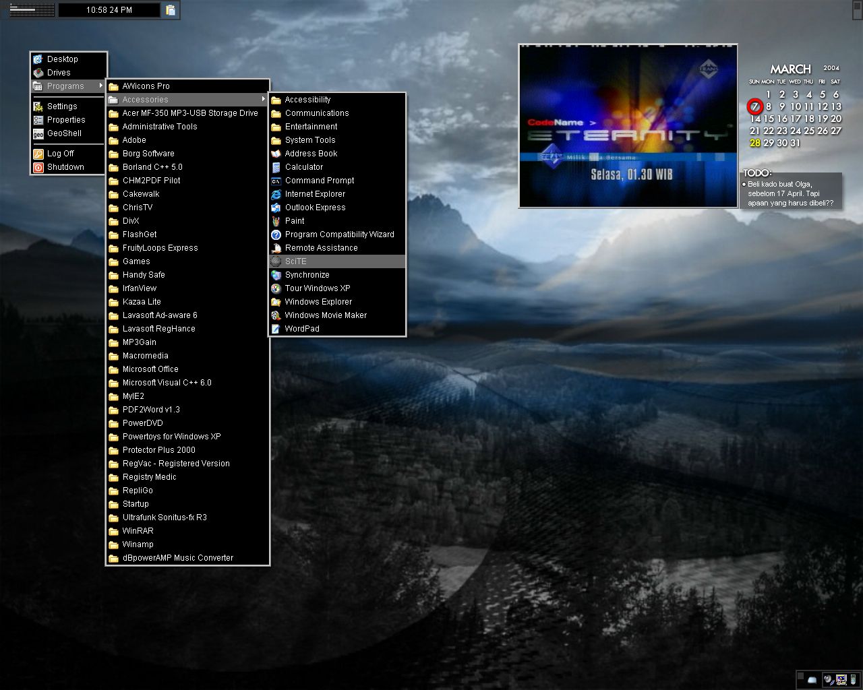Open the GeoShell menu entry
This screenshot has width=863, height=690.
tap(69, 133)
